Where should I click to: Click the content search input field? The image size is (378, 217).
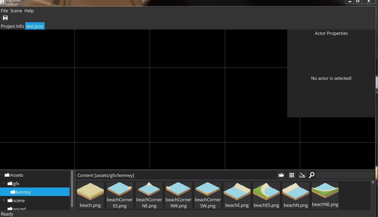[x=345, y=175]
